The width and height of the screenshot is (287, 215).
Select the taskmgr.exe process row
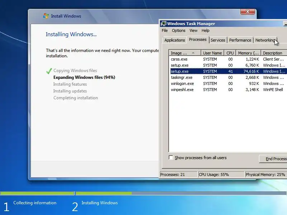point(228,77)
